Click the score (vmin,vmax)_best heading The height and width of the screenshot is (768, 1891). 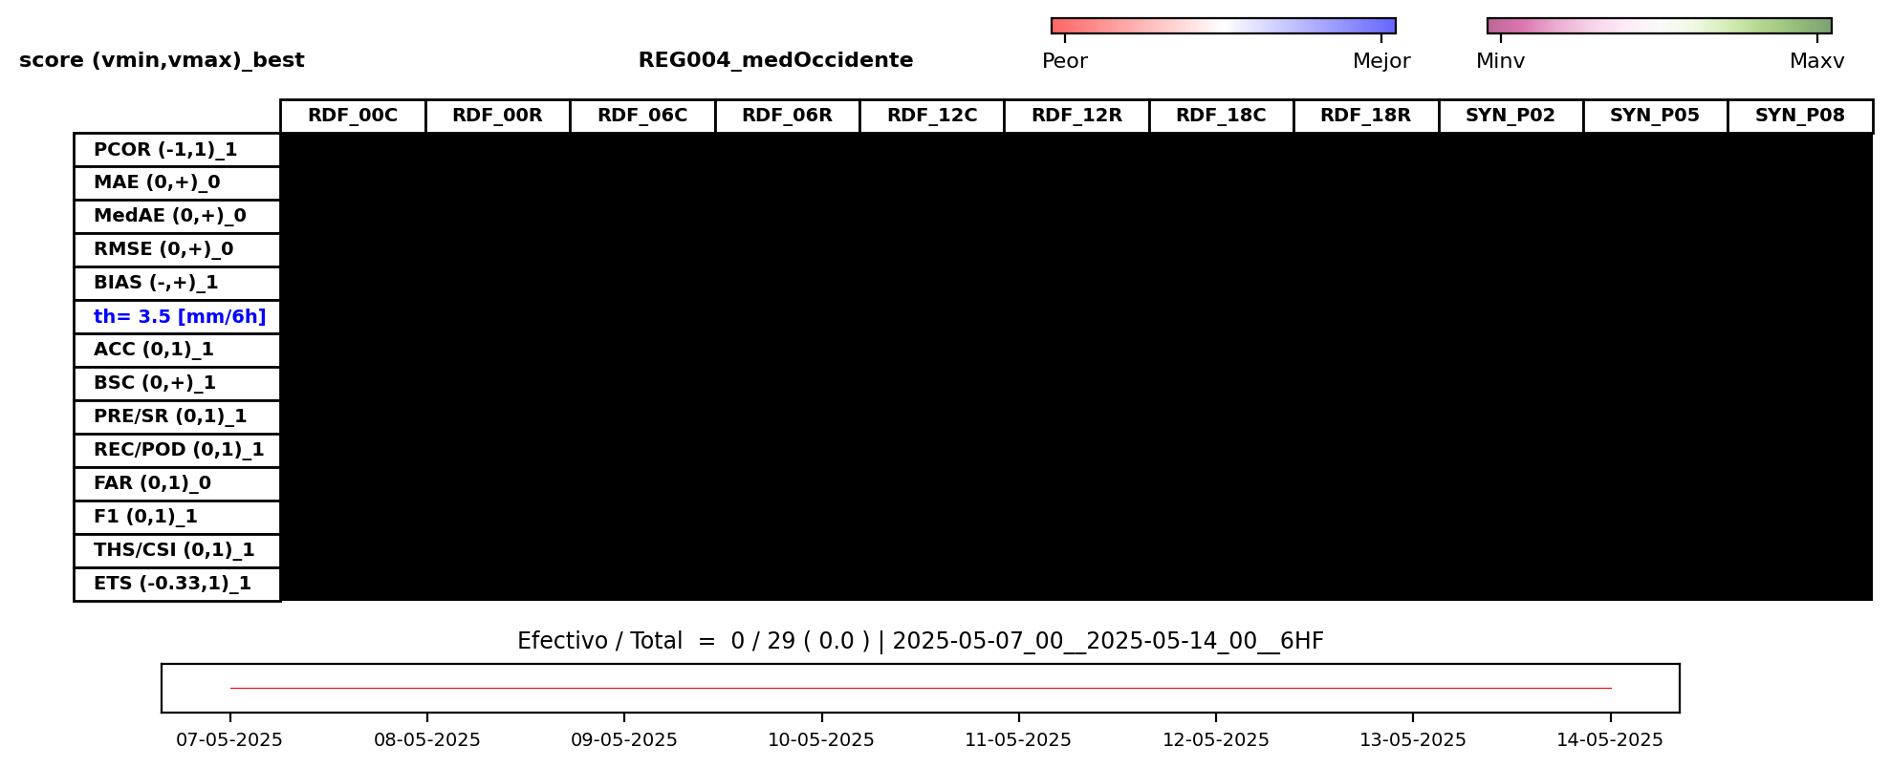pyautogui.click(x=162, y=61)
